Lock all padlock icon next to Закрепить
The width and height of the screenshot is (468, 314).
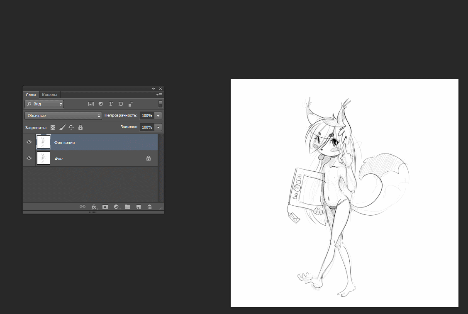click(x=80, y=127)
